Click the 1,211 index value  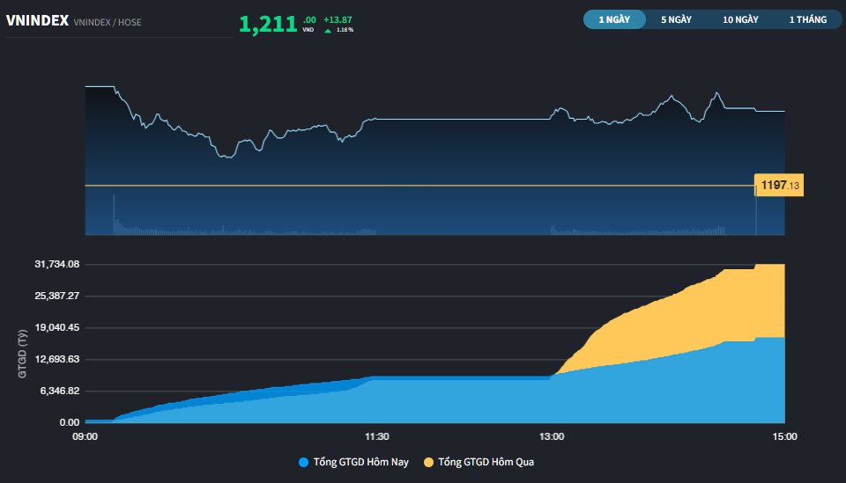click(268, 24)
